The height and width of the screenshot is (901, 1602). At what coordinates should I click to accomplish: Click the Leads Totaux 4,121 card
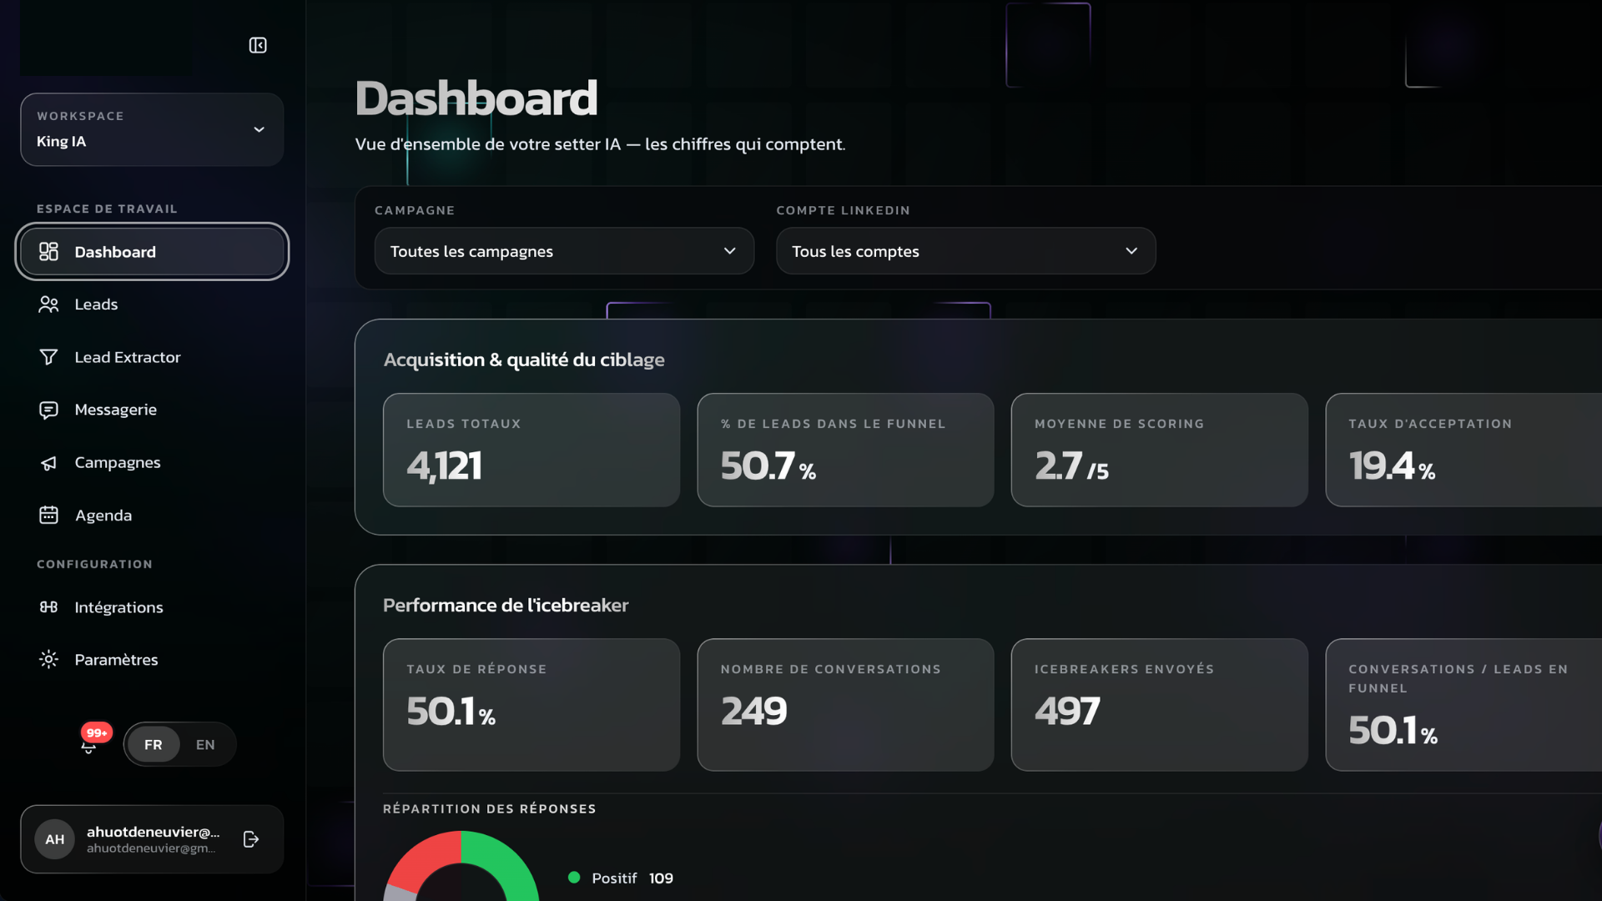[x=531, y=450]
